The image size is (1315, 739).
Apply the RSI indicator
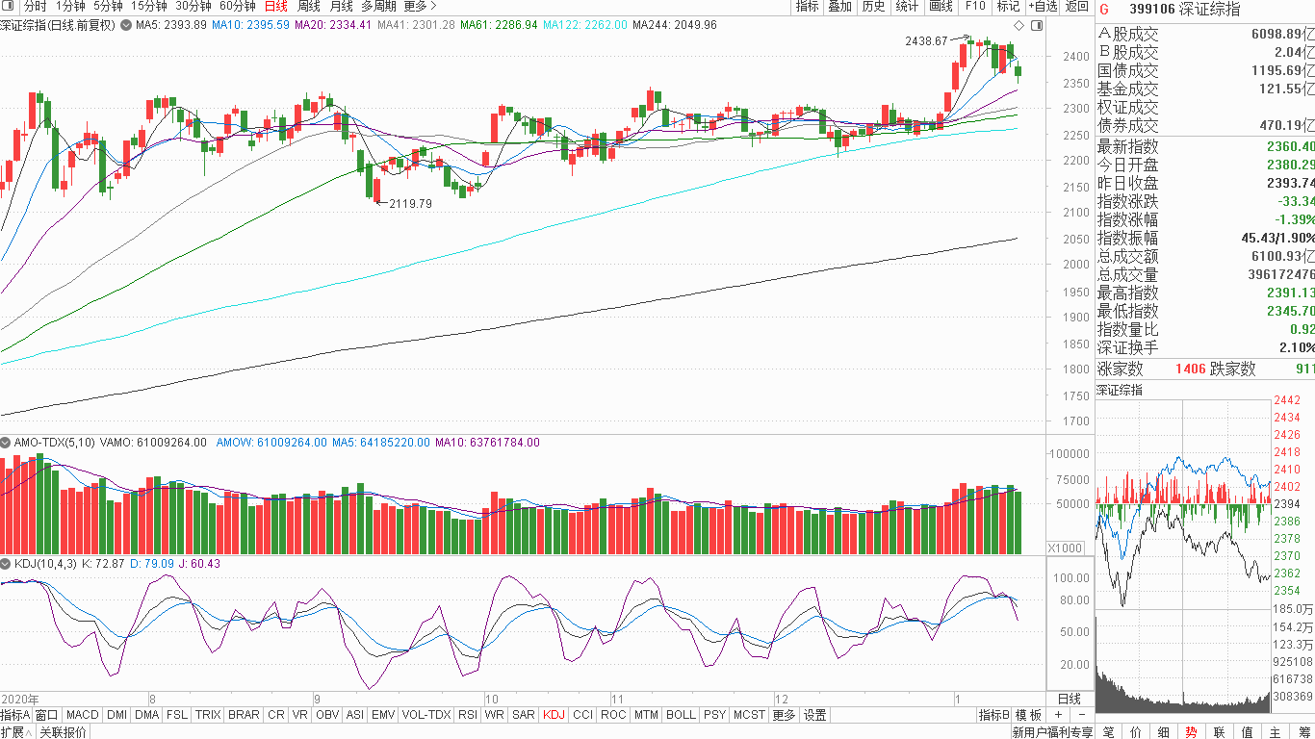pyautogui.click(x=468, y=715)
